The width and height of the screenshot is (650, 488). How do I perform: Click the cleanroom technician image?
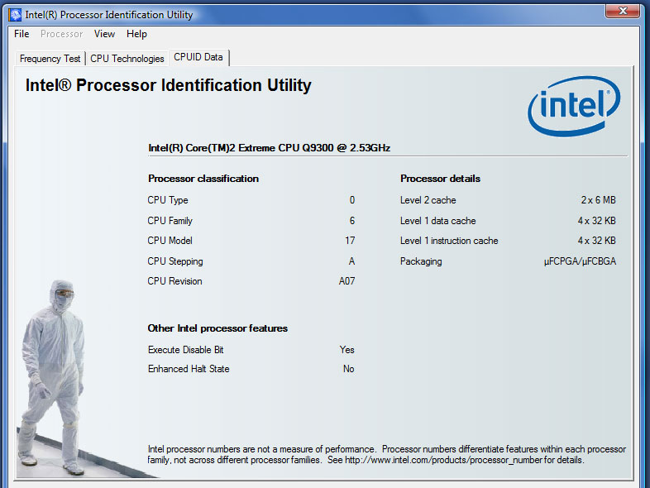click(52, 377)
